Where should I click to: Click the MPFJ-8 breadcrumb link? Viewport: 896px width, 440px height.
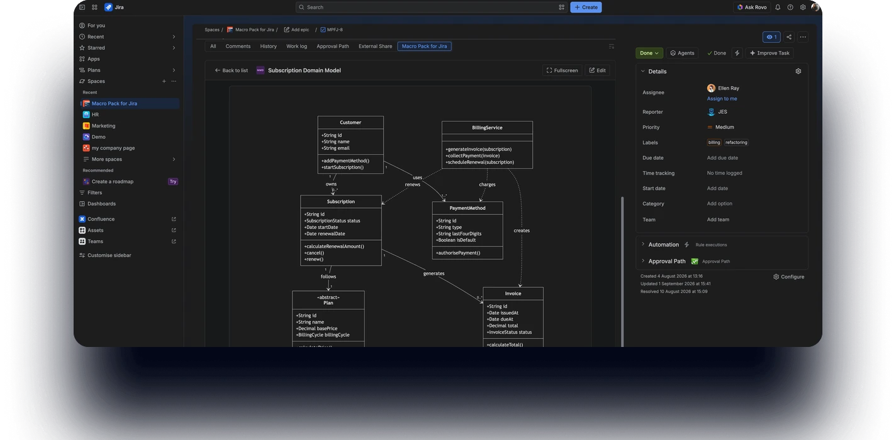click(332, 30)
